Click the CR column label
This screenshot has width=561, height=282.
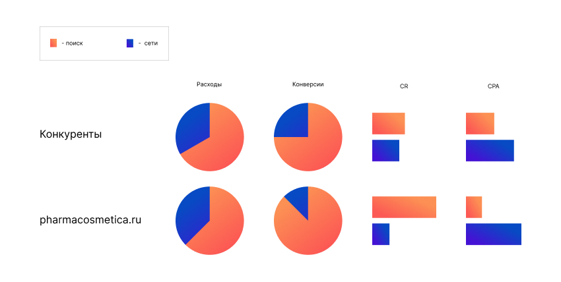click(x=404, y=86)
